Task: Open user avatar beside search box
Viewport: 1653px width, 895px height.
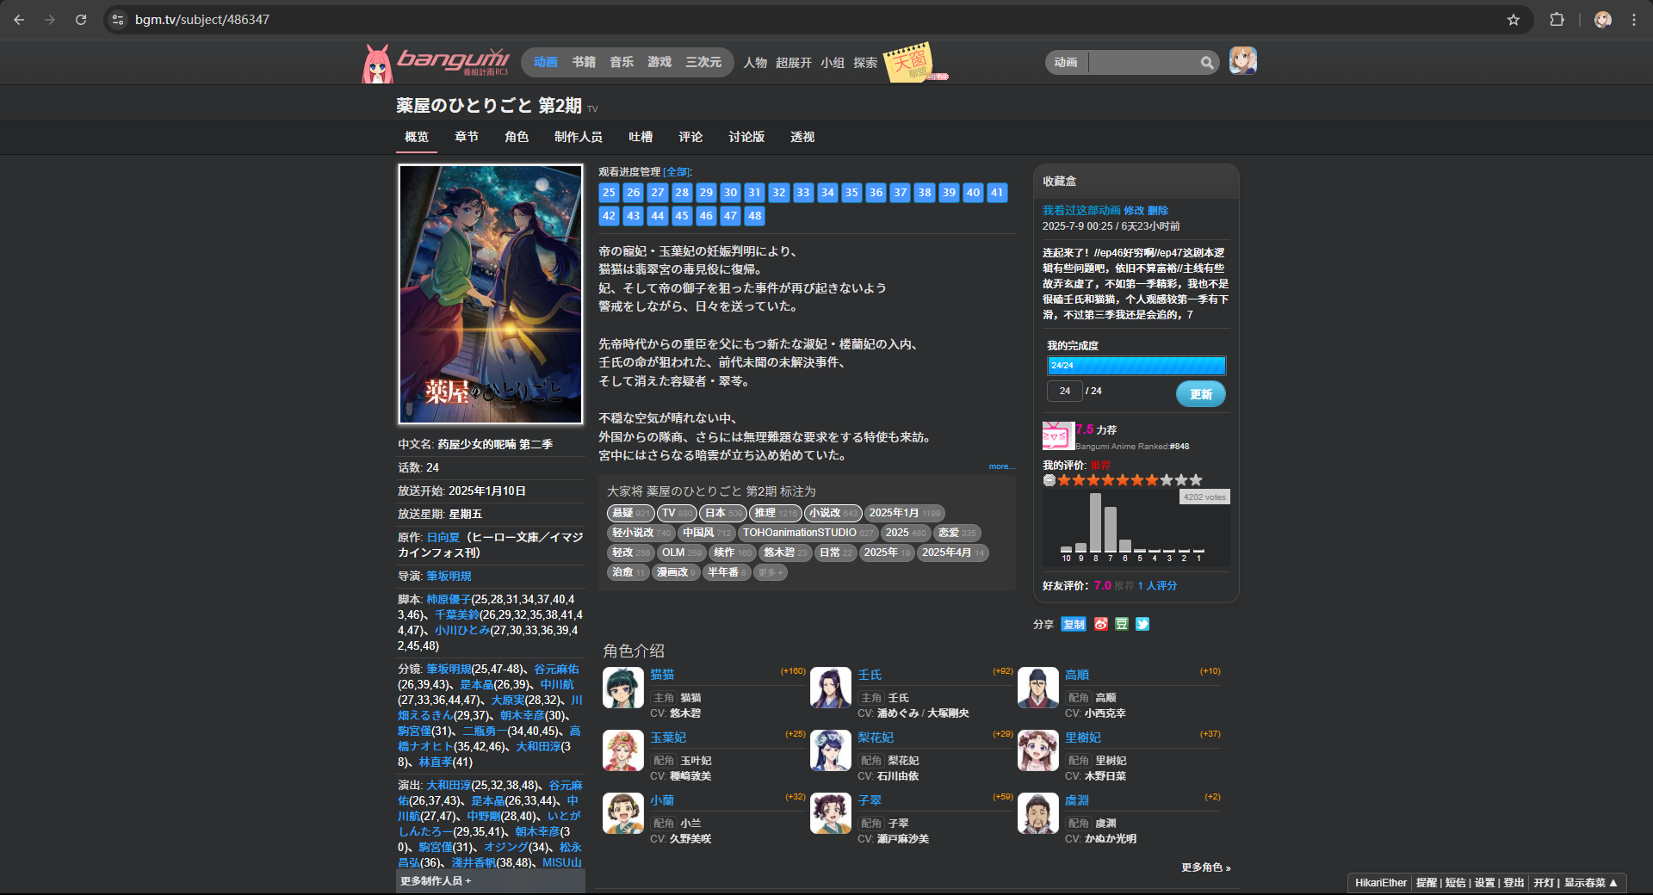Action: (x=1242, y=60)
